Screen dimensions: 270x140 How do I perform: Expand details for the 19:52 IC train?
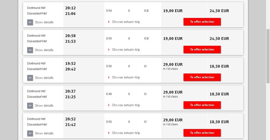tap(30, 78)
